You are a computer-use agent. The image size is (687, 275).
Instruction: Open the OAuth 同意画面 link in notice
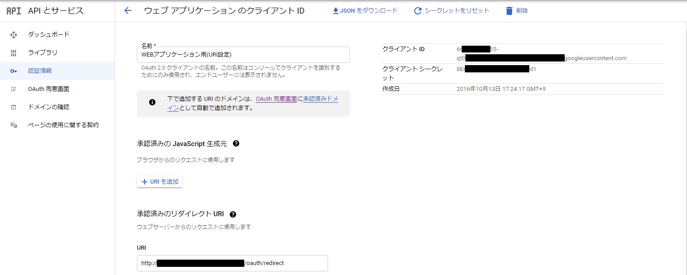(276, 99)
